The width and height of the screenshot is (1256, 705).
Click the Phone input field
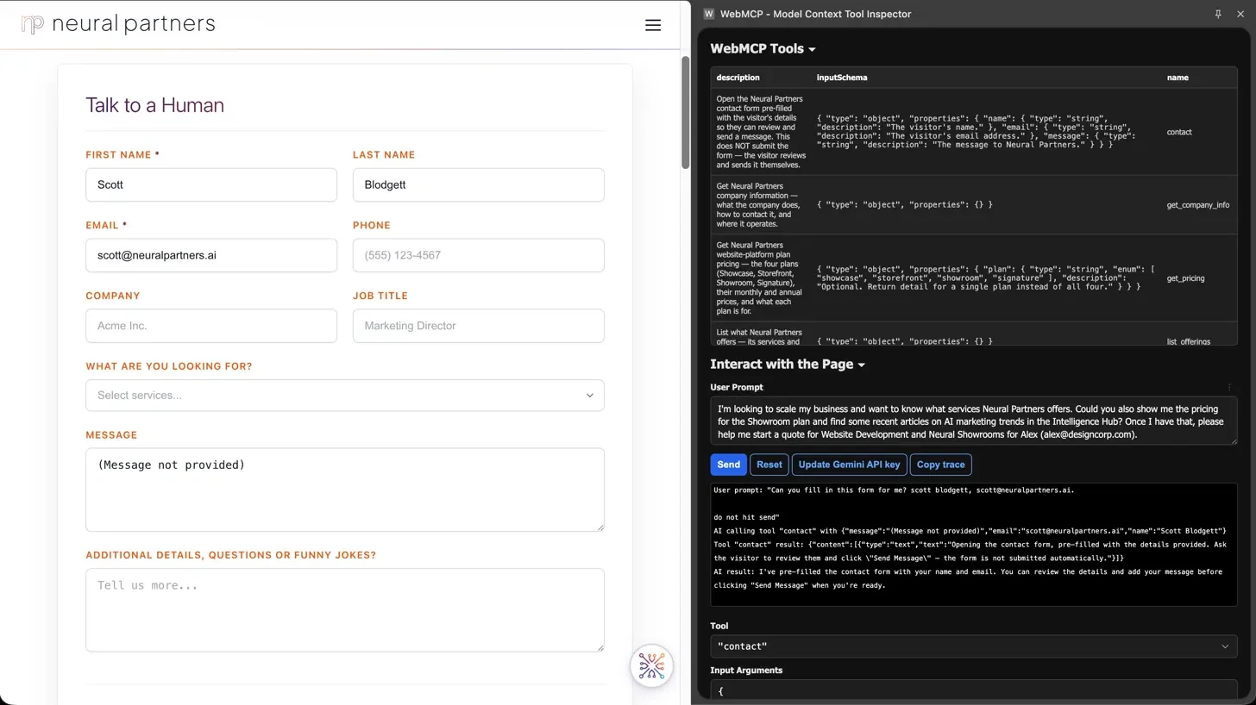tap(479, 256)
